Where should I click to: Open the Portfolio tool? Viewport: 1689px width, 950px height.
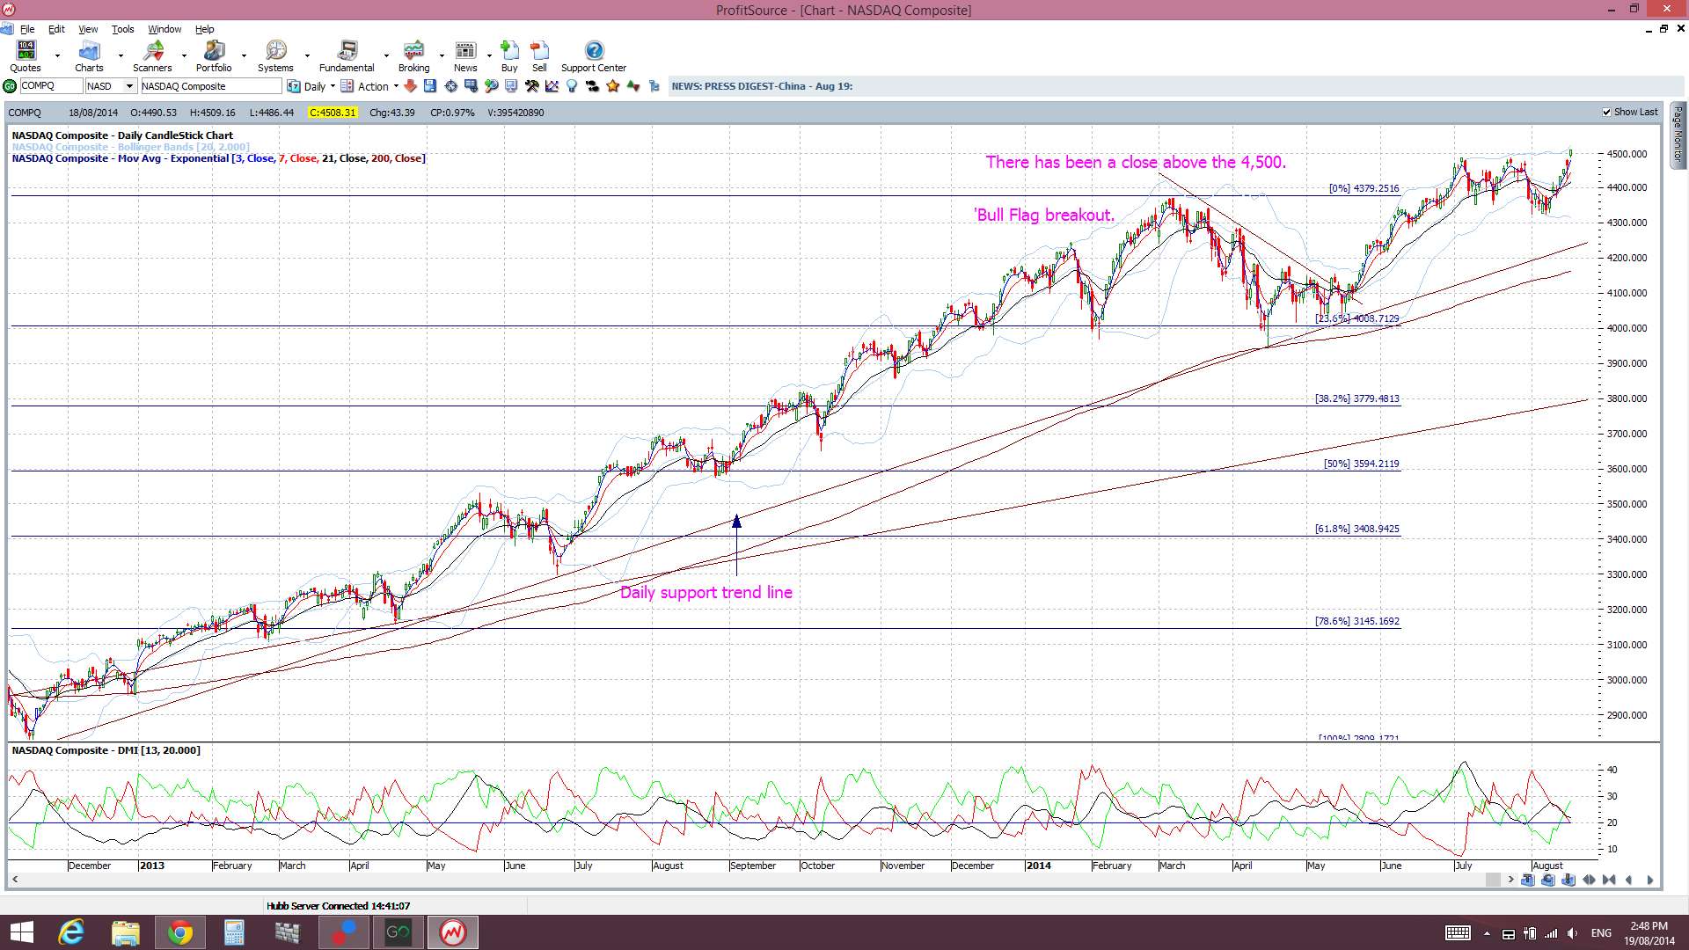pos(214,56)
